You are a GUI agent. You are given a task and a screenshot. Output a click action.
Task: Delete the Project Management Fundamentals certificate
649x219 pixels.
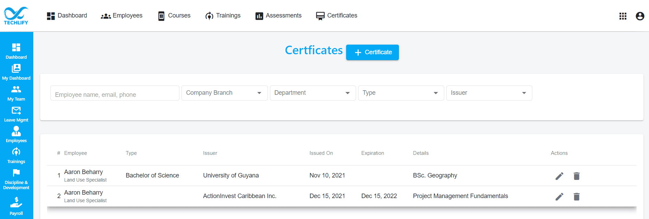pos(577,197)
